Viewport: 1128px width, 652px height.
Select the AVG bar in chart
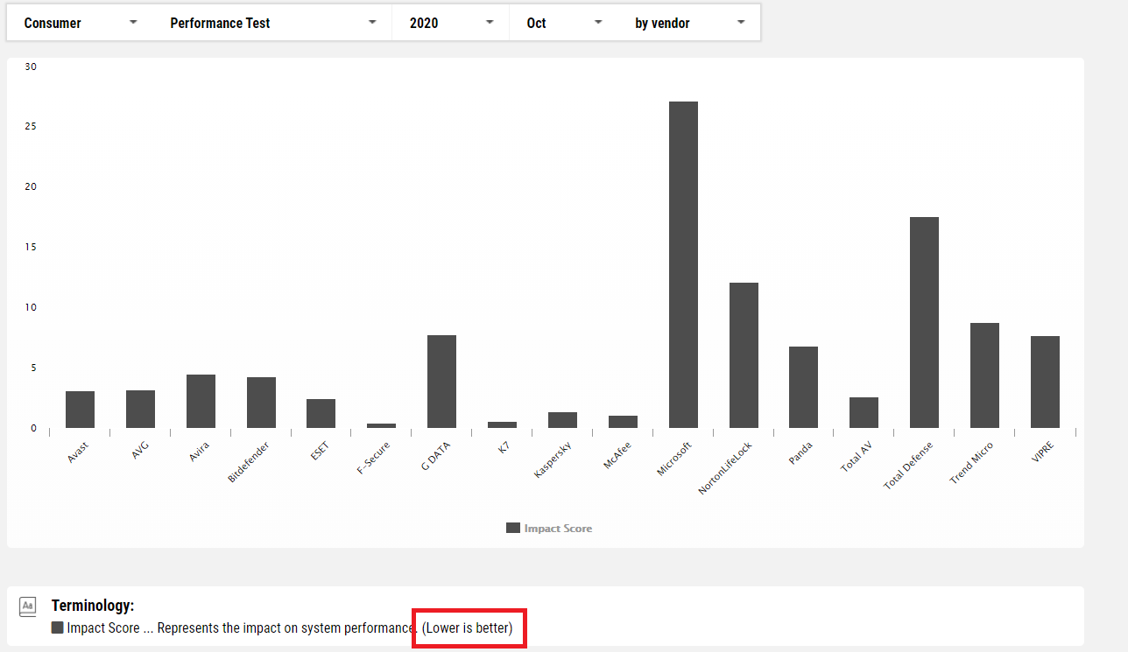click(140, 409)
